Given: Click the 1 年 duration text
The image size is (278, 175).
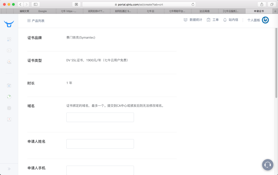Looking at the screenshot, I should (69, 83).
